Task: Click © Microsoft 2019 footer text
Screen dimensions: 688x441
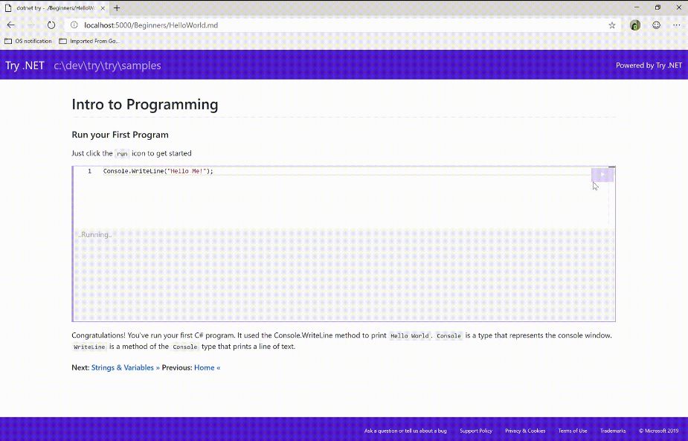Action: click(x=658, y=431)
